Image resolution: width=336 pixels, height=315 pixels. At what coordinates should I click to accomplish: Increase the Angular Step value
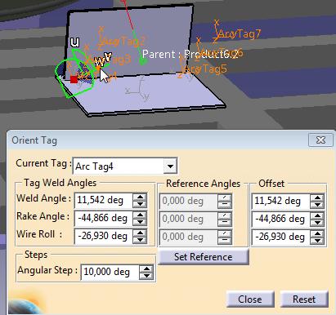(146, 268)
